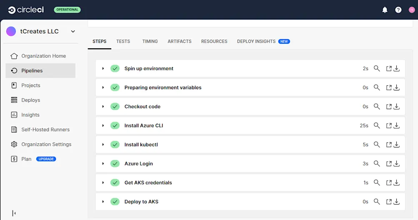Switch to the TESTS tab

click(x=123, y=41)
